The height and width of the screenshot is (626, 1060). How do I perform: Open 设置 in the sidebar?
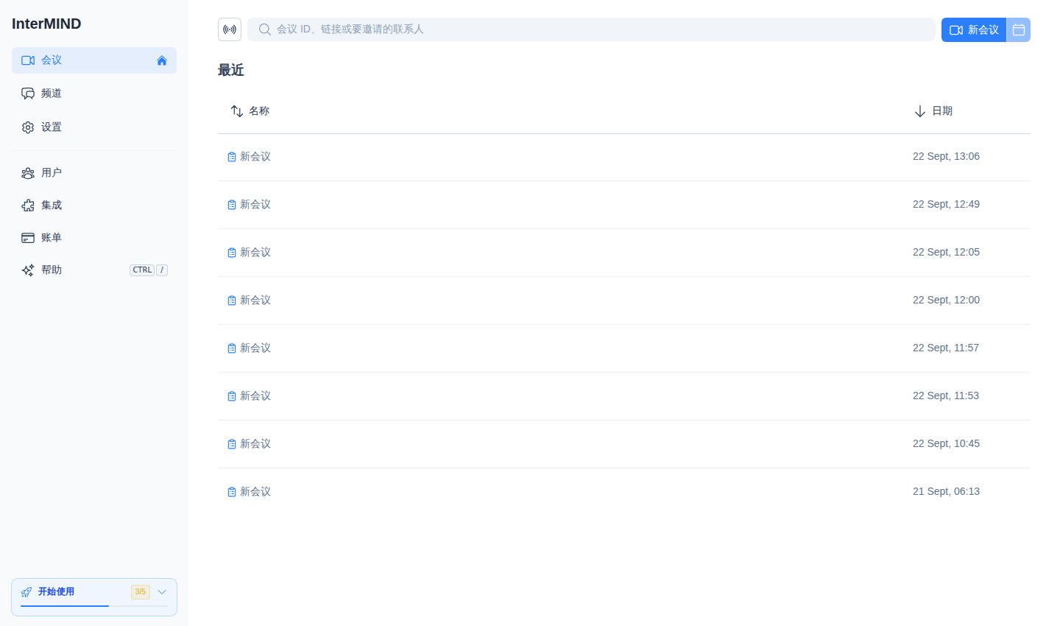(x=94, y=127)
